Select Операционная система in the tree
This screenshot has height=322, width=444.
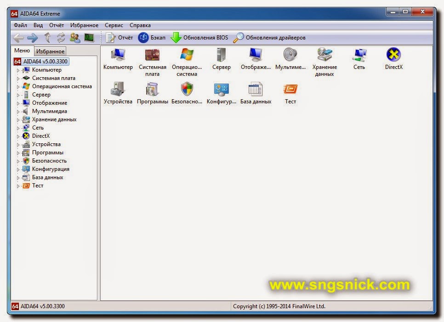(62, 86)
